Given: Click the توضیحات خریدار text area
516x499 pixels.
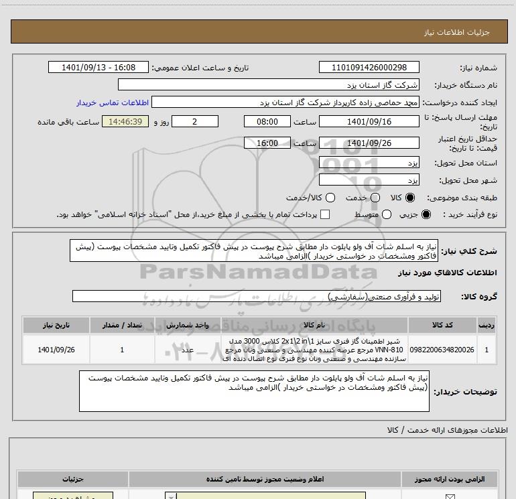Looking at the screenshot, I should 254,391.
